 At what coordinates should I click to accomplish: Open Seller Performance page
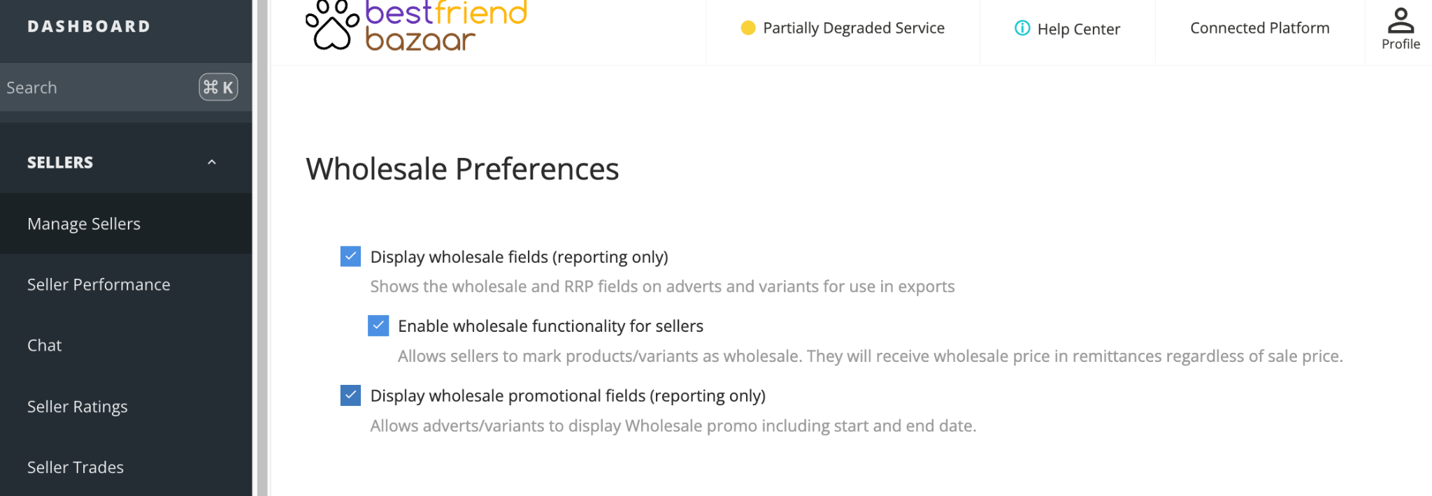[126, 284]
